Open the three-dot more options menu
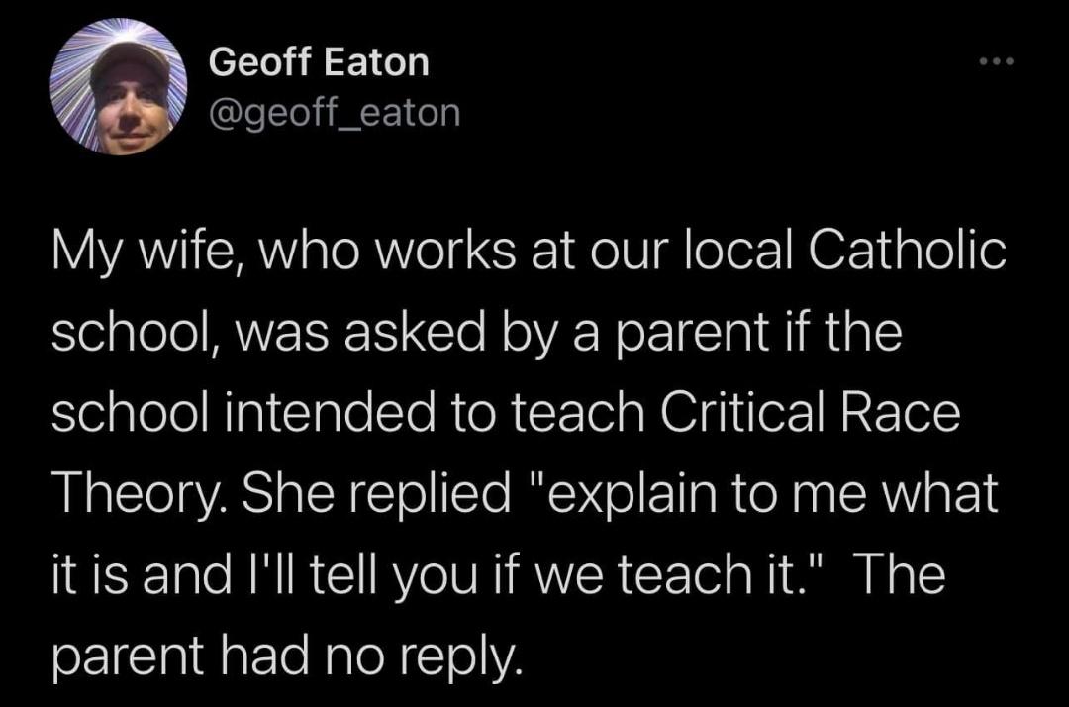The height and width of the screenshot is (707, 1069). 997,63
